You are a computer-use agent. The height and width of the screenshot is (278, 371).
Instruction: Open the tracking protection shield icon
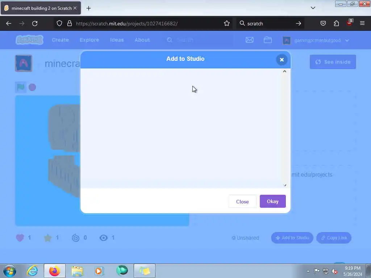click(59, 23)
